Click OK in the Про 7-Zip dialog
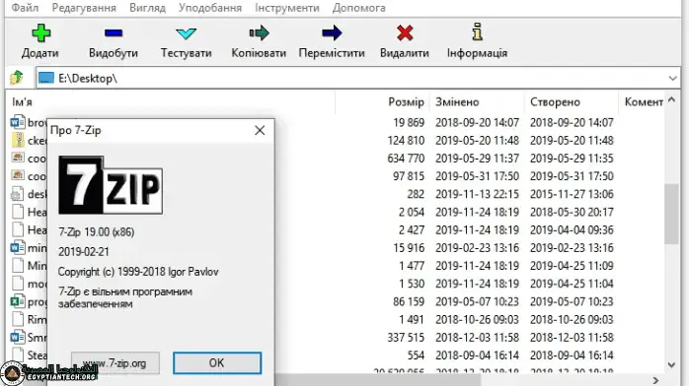This screenshot has width=689, height=386. click(x=217, y=362)
